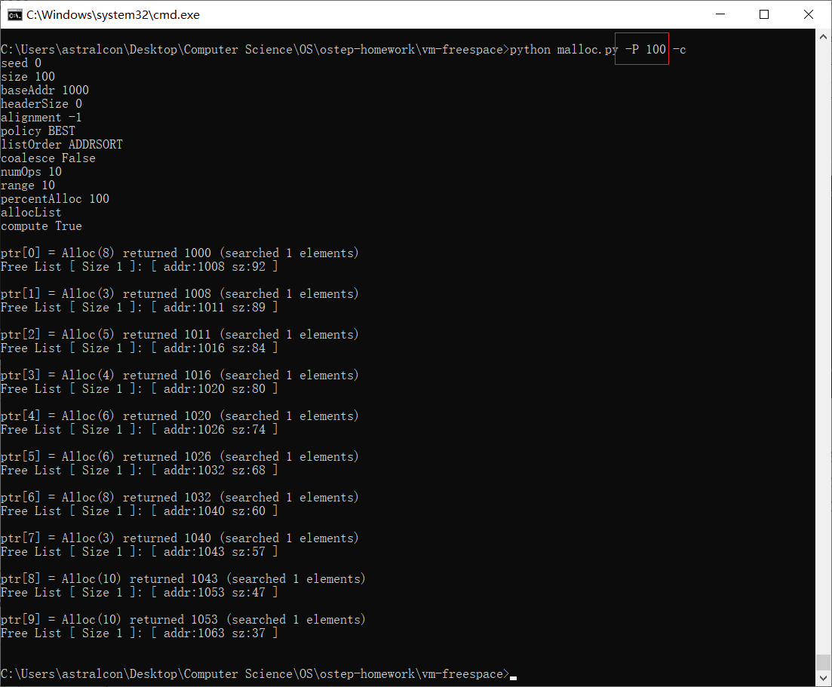Click the 'seed 0' line

tap(21, 63)
